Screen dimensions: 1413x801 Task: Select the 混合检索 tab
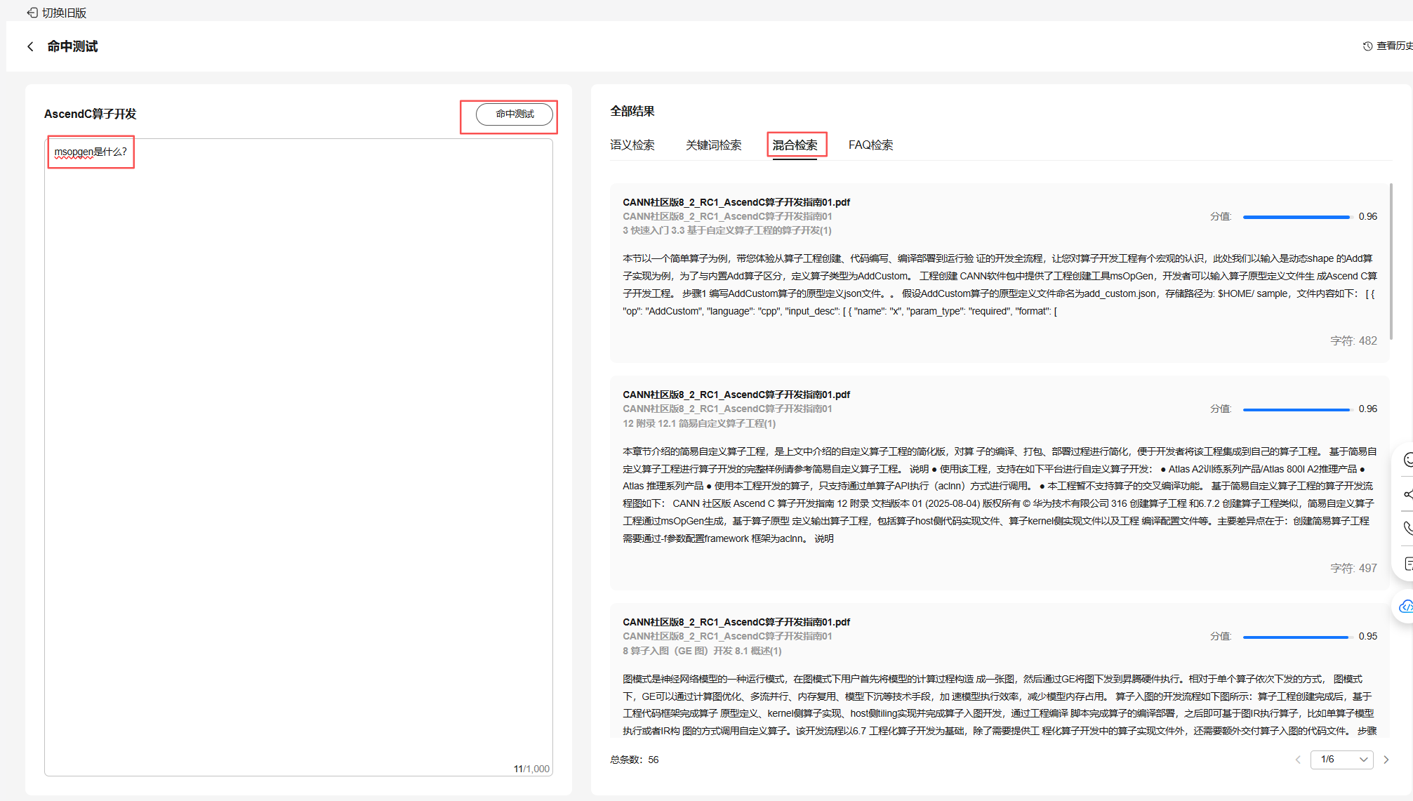pyautogui.click(x=795, y=145)
